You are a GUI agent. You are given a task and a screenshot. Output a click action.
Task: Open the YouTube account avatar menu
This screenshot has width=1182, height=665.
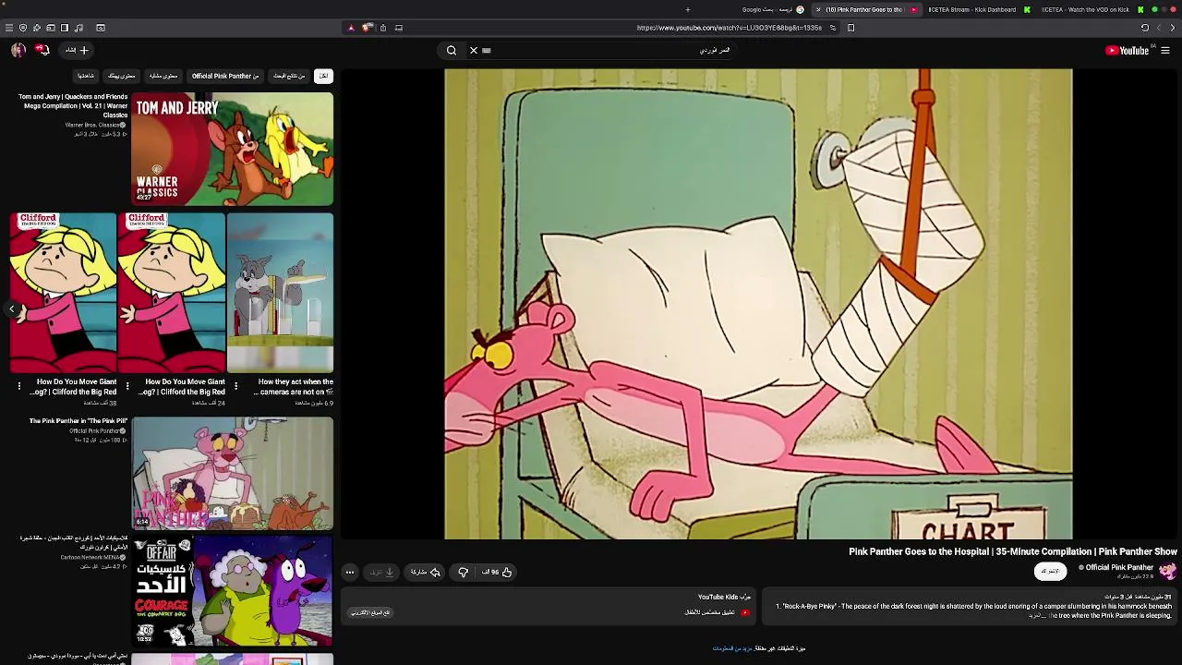pyautogui.click(x=18, y=50)
